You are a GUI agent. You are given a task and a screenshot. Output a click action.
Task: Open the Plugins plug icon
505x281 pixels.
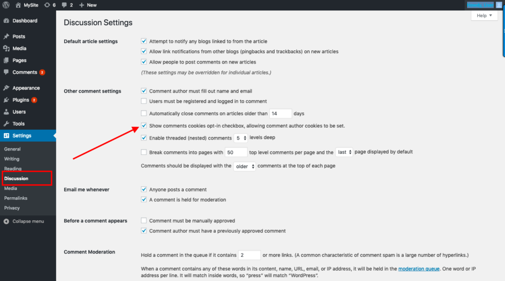point(6,100)
